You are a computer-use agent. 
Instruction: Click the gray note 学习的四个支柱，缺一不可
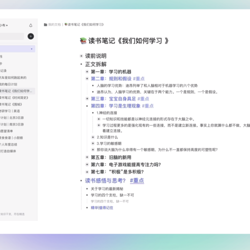109,201
